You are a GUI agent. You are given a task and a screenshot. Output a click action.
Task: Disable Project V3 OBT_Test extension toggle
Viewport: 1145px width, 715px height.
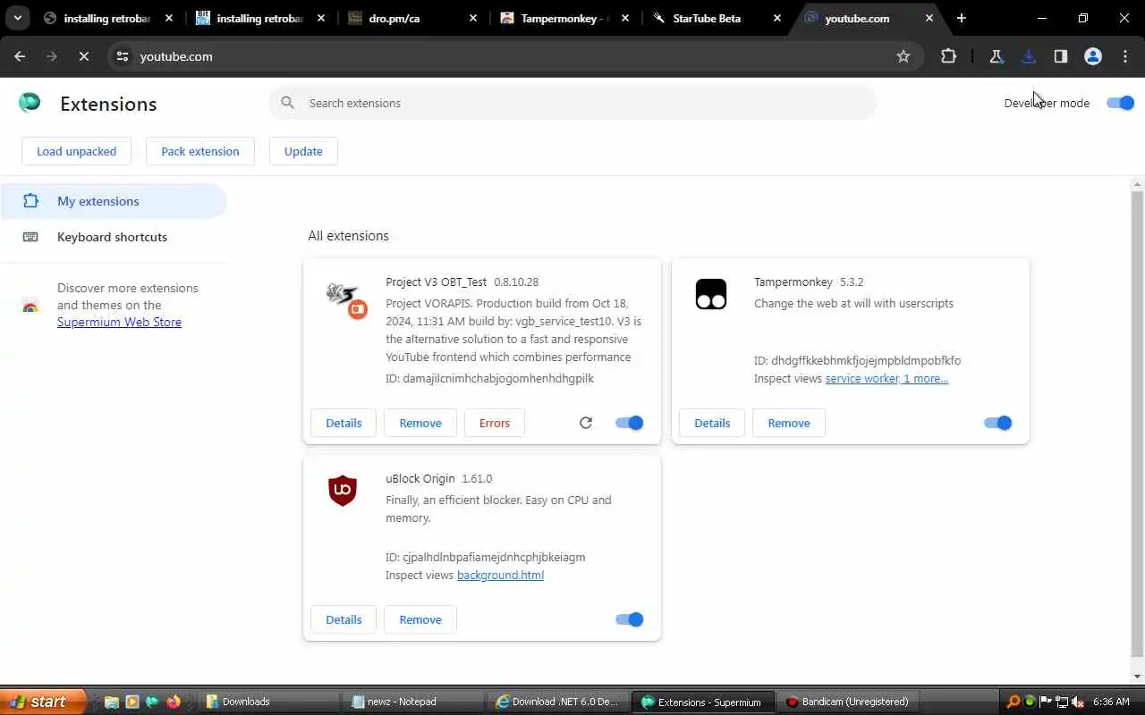(x=630, y=423)
